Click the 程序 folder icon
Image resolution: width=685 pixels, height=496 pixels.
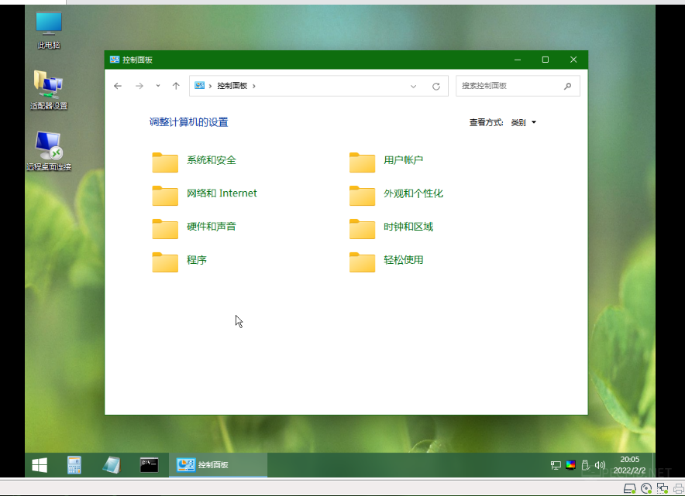coord(165,262)
